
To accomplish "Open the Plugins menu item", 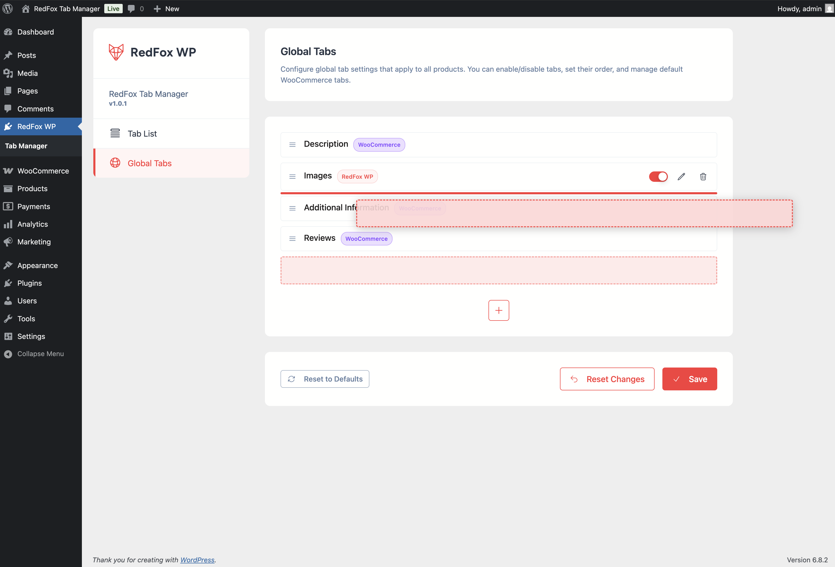I will [x=41, y=283].
